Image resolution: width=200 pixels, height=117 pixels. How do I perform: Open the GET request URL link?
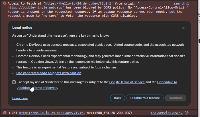tap(52, 113)
